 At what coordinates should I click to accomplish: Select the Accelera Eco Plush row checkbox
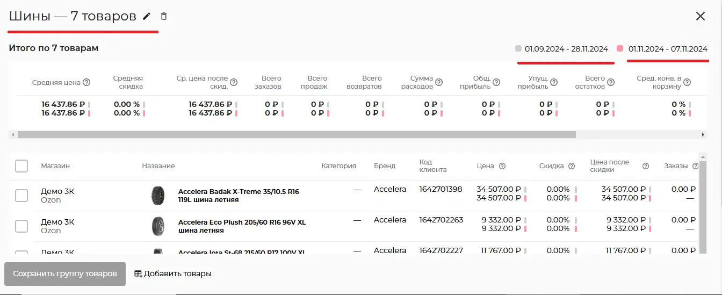(x=21, y=226)
